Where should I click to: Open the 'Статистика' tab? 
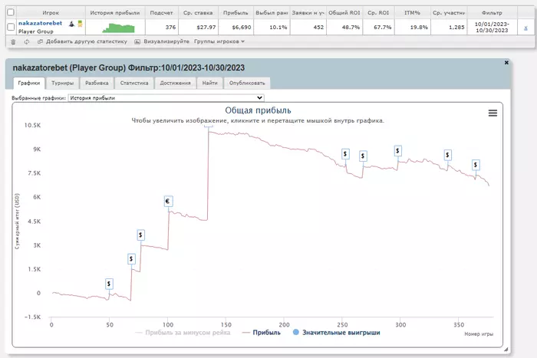(x=134, y=83)
